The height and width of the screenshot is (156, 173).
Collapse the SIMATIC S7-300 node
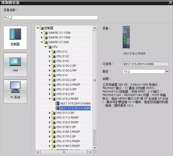coord(42,42)
